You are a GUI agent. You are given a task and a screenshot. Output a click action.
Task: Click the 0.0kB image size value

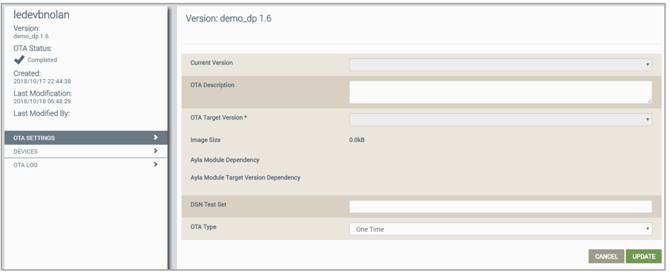point(357,140)
